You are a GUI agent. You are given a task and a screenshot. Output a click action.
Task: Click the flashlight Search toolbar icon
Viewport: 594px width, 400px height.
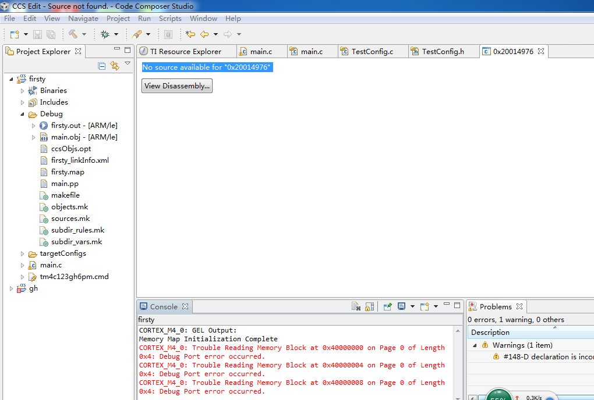click(137, 34)
